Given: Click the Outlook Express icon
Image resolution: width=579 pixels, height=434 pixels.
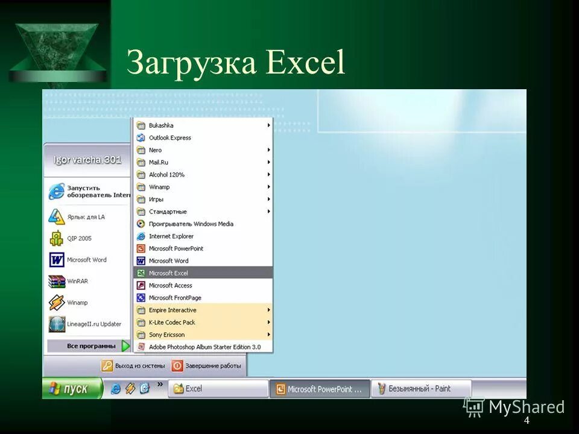Looking at the screenshot, I should (x=141, y=137).
